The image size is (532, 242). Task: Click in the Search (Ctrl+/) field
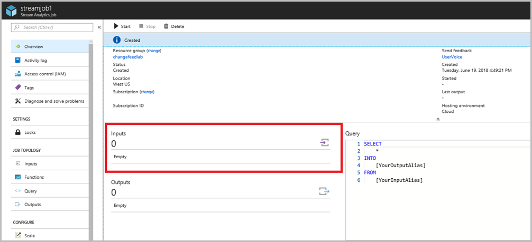point(52,27)
